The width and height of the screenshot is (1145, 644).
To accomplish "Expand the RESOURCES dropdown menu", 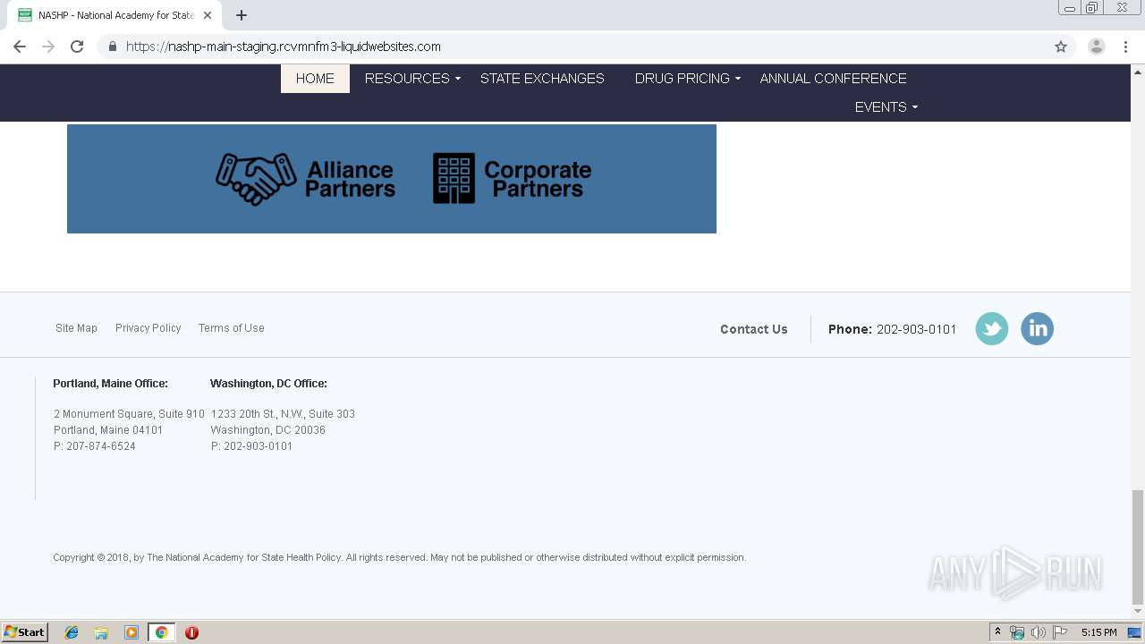I will click(x=412, y=79).
